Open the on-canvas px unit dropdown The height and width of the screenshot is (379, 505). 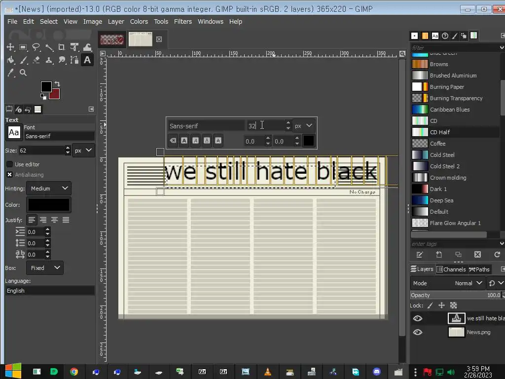[x=304, y=126]
